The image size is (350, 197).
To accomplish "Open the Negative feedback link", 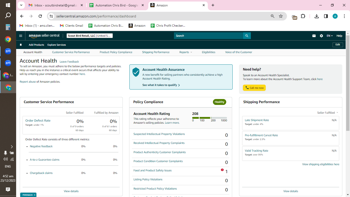I will (x=41, y=146).
